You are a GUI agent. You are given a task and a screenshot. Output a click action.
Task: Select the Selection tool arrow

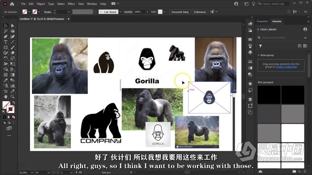(x=6, y=26)
